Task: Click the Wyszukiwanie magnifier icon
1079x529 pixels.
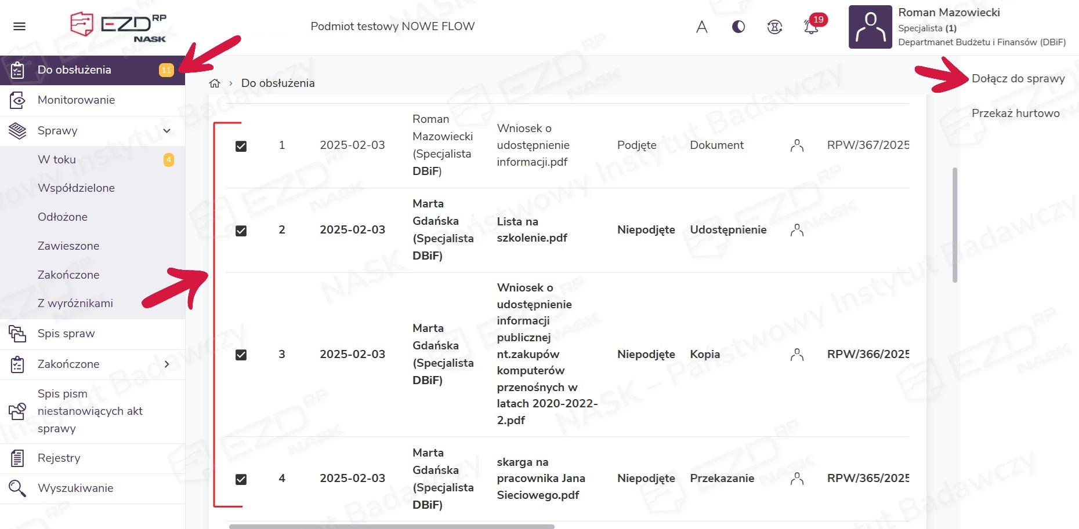Action: click(x=17, y=488)
